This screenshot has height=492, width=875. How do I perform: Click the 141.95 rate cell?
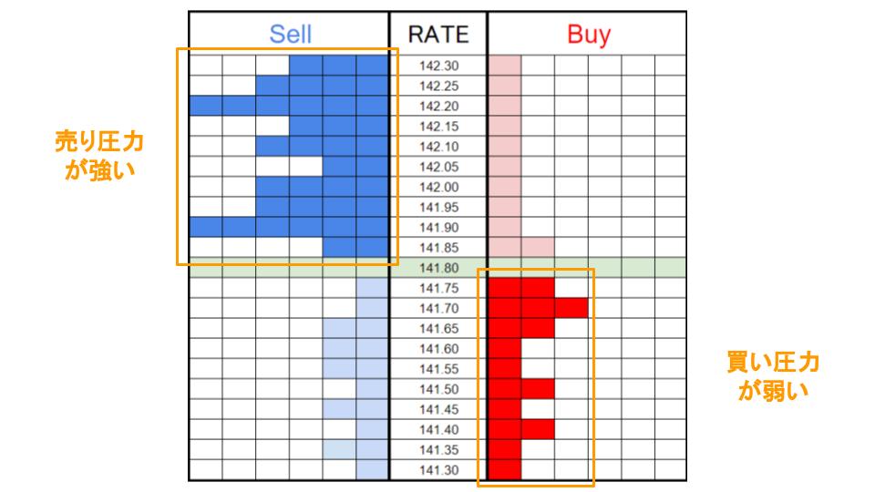click(x=438, y=207)
